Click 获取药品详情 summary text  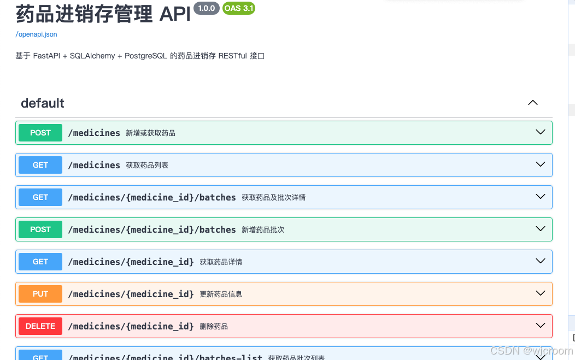(x=221, y=262)
